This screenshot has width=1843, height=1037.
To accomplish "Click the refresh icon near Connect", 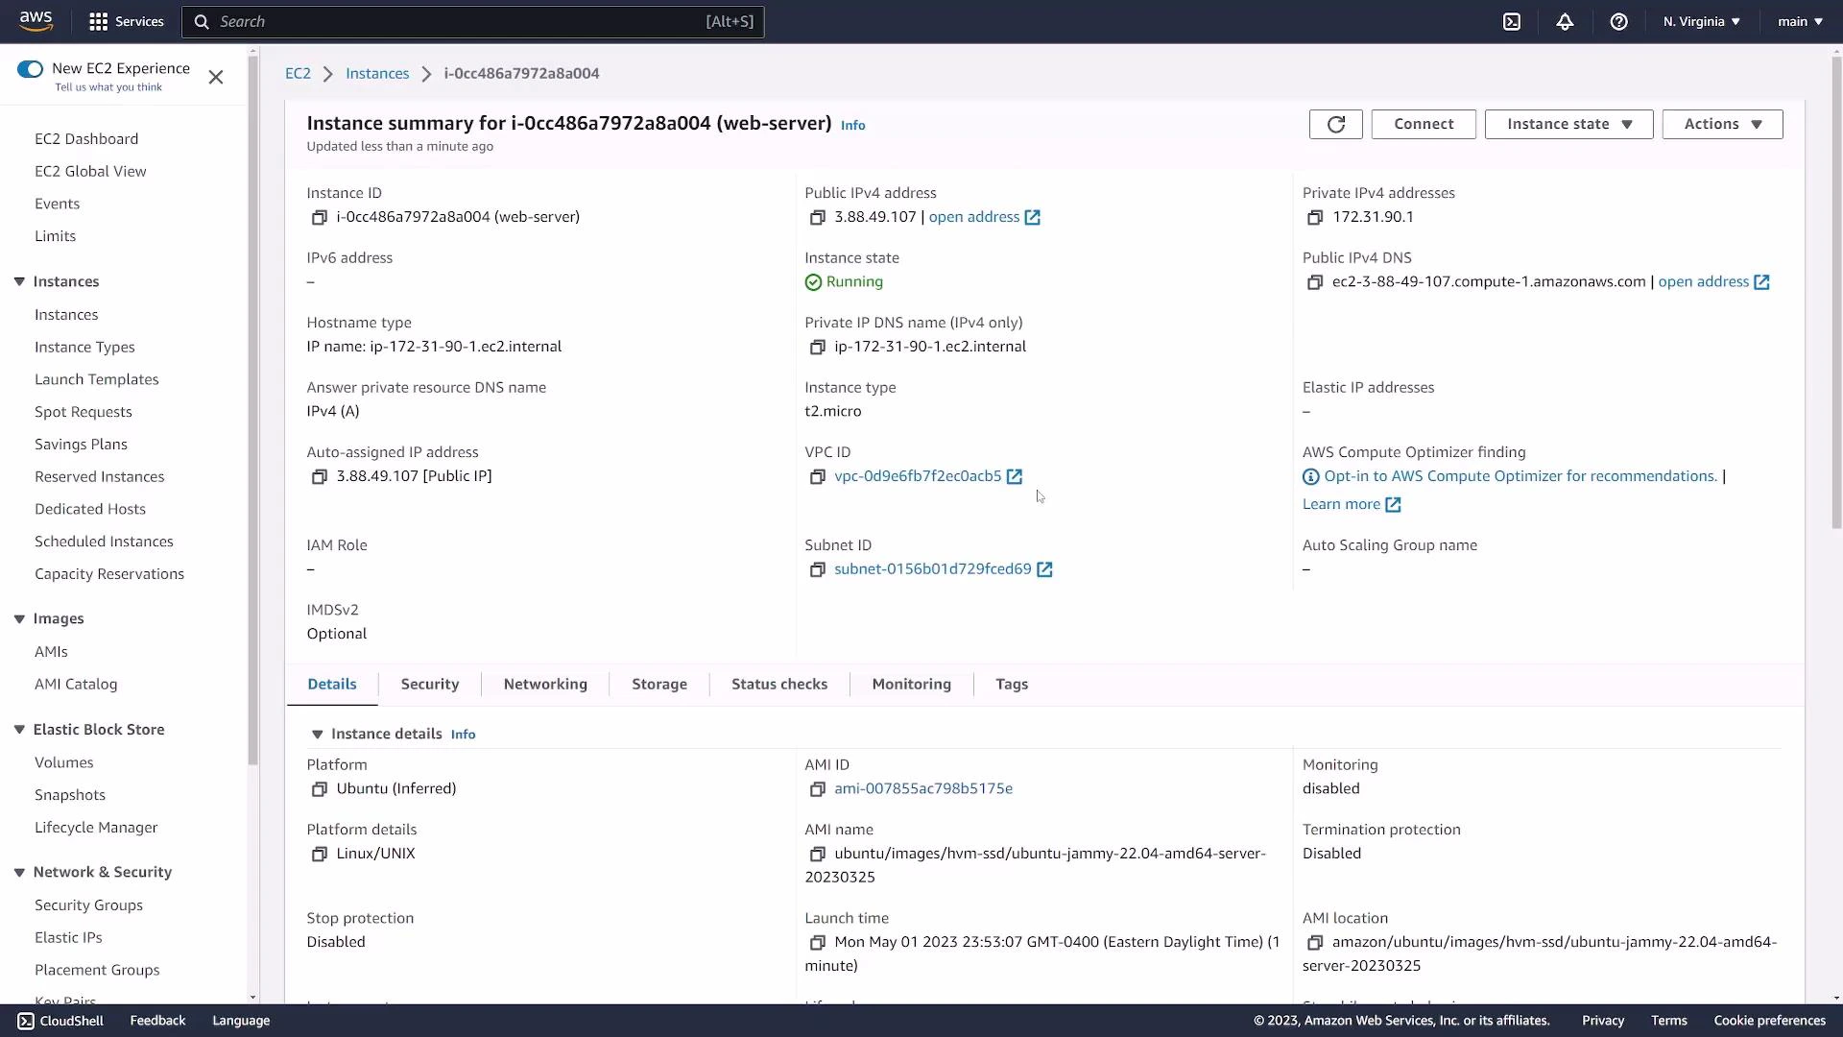I will (x=1335, y=124).
